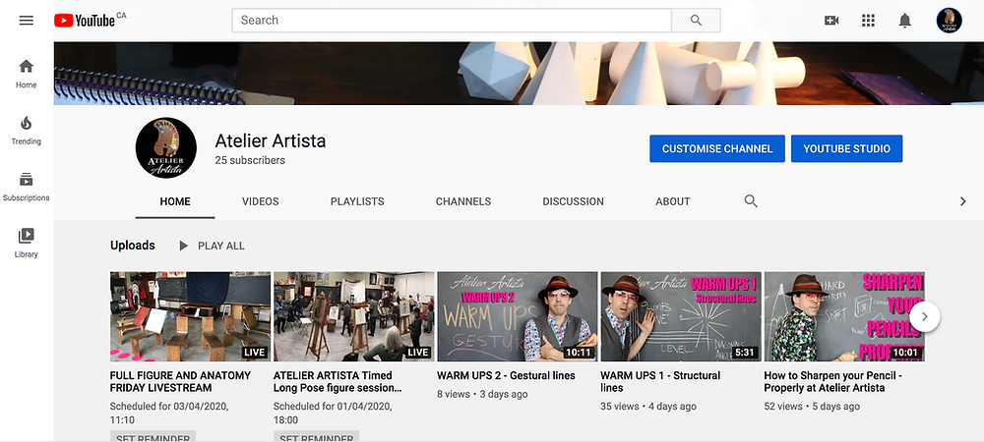Click title 'WARM UPS 1 - Structural lines'
The width and height of the screenshot is (984, 442).
point(660,382)
